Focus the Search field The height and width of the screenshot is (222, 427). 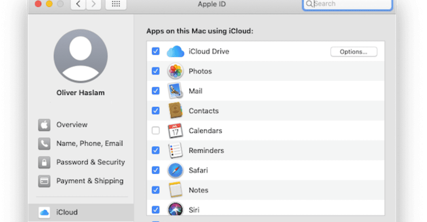click(348, 4)
